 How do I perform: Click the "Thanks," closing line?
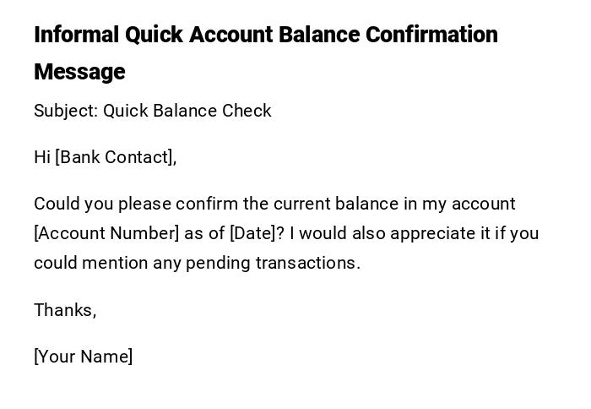click(65, 310)
